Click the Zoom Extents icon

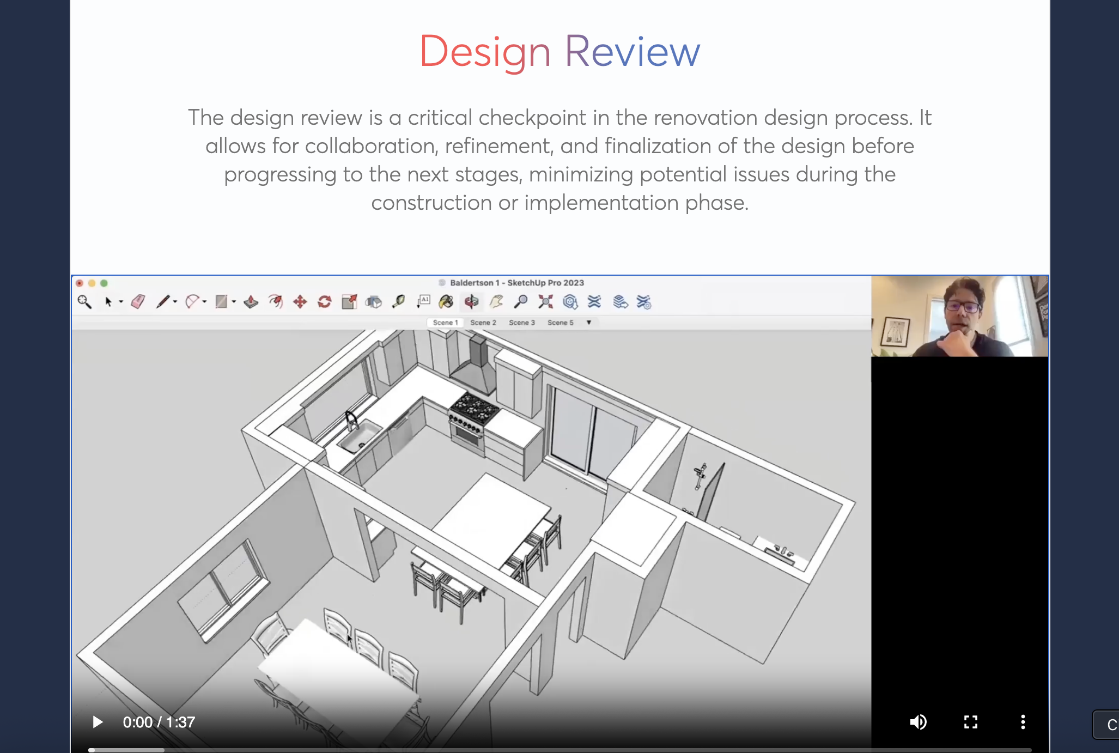(545, 302)
